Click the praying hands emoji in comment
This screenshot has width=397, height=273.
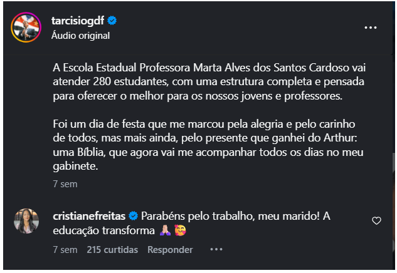[166, 230]
